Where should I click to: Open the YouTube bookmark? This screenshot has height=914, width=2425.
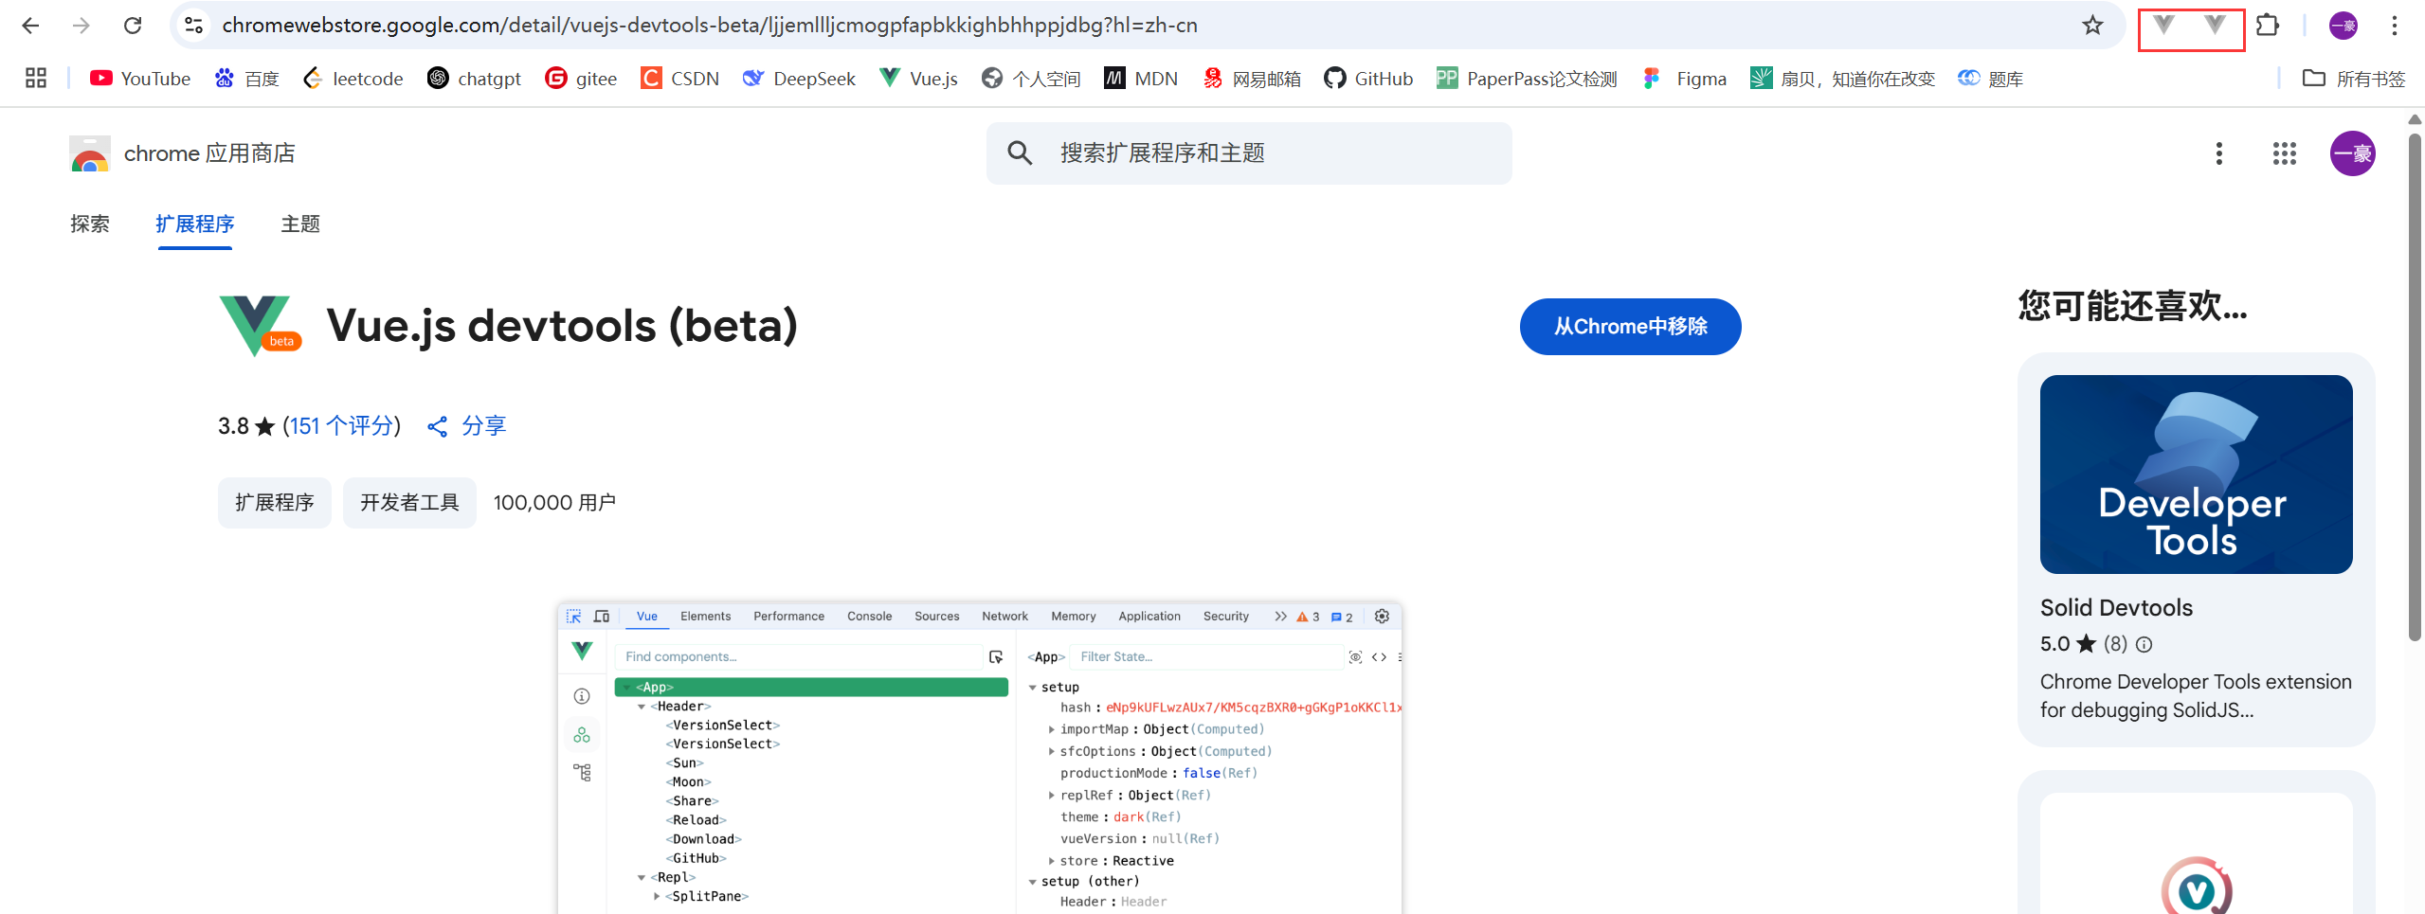140,79
